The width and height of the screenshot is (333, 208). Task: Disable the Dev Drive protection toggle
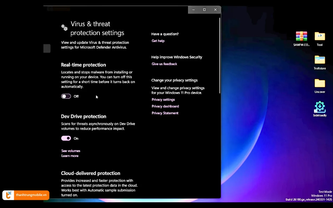66,138
